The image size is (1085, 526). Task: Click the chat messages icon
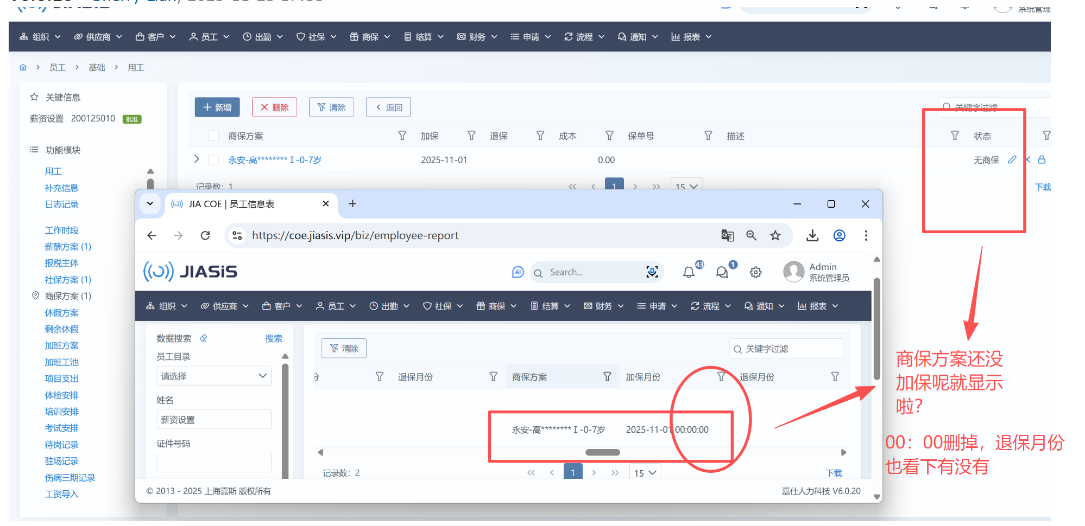pos(722,272)
